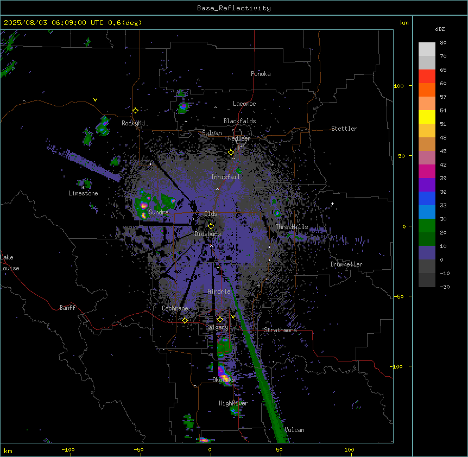Click the 33 value in the dBZ legend
Image resolution: width=468 pixels, height=457 pixels.
tap(443, 205)
